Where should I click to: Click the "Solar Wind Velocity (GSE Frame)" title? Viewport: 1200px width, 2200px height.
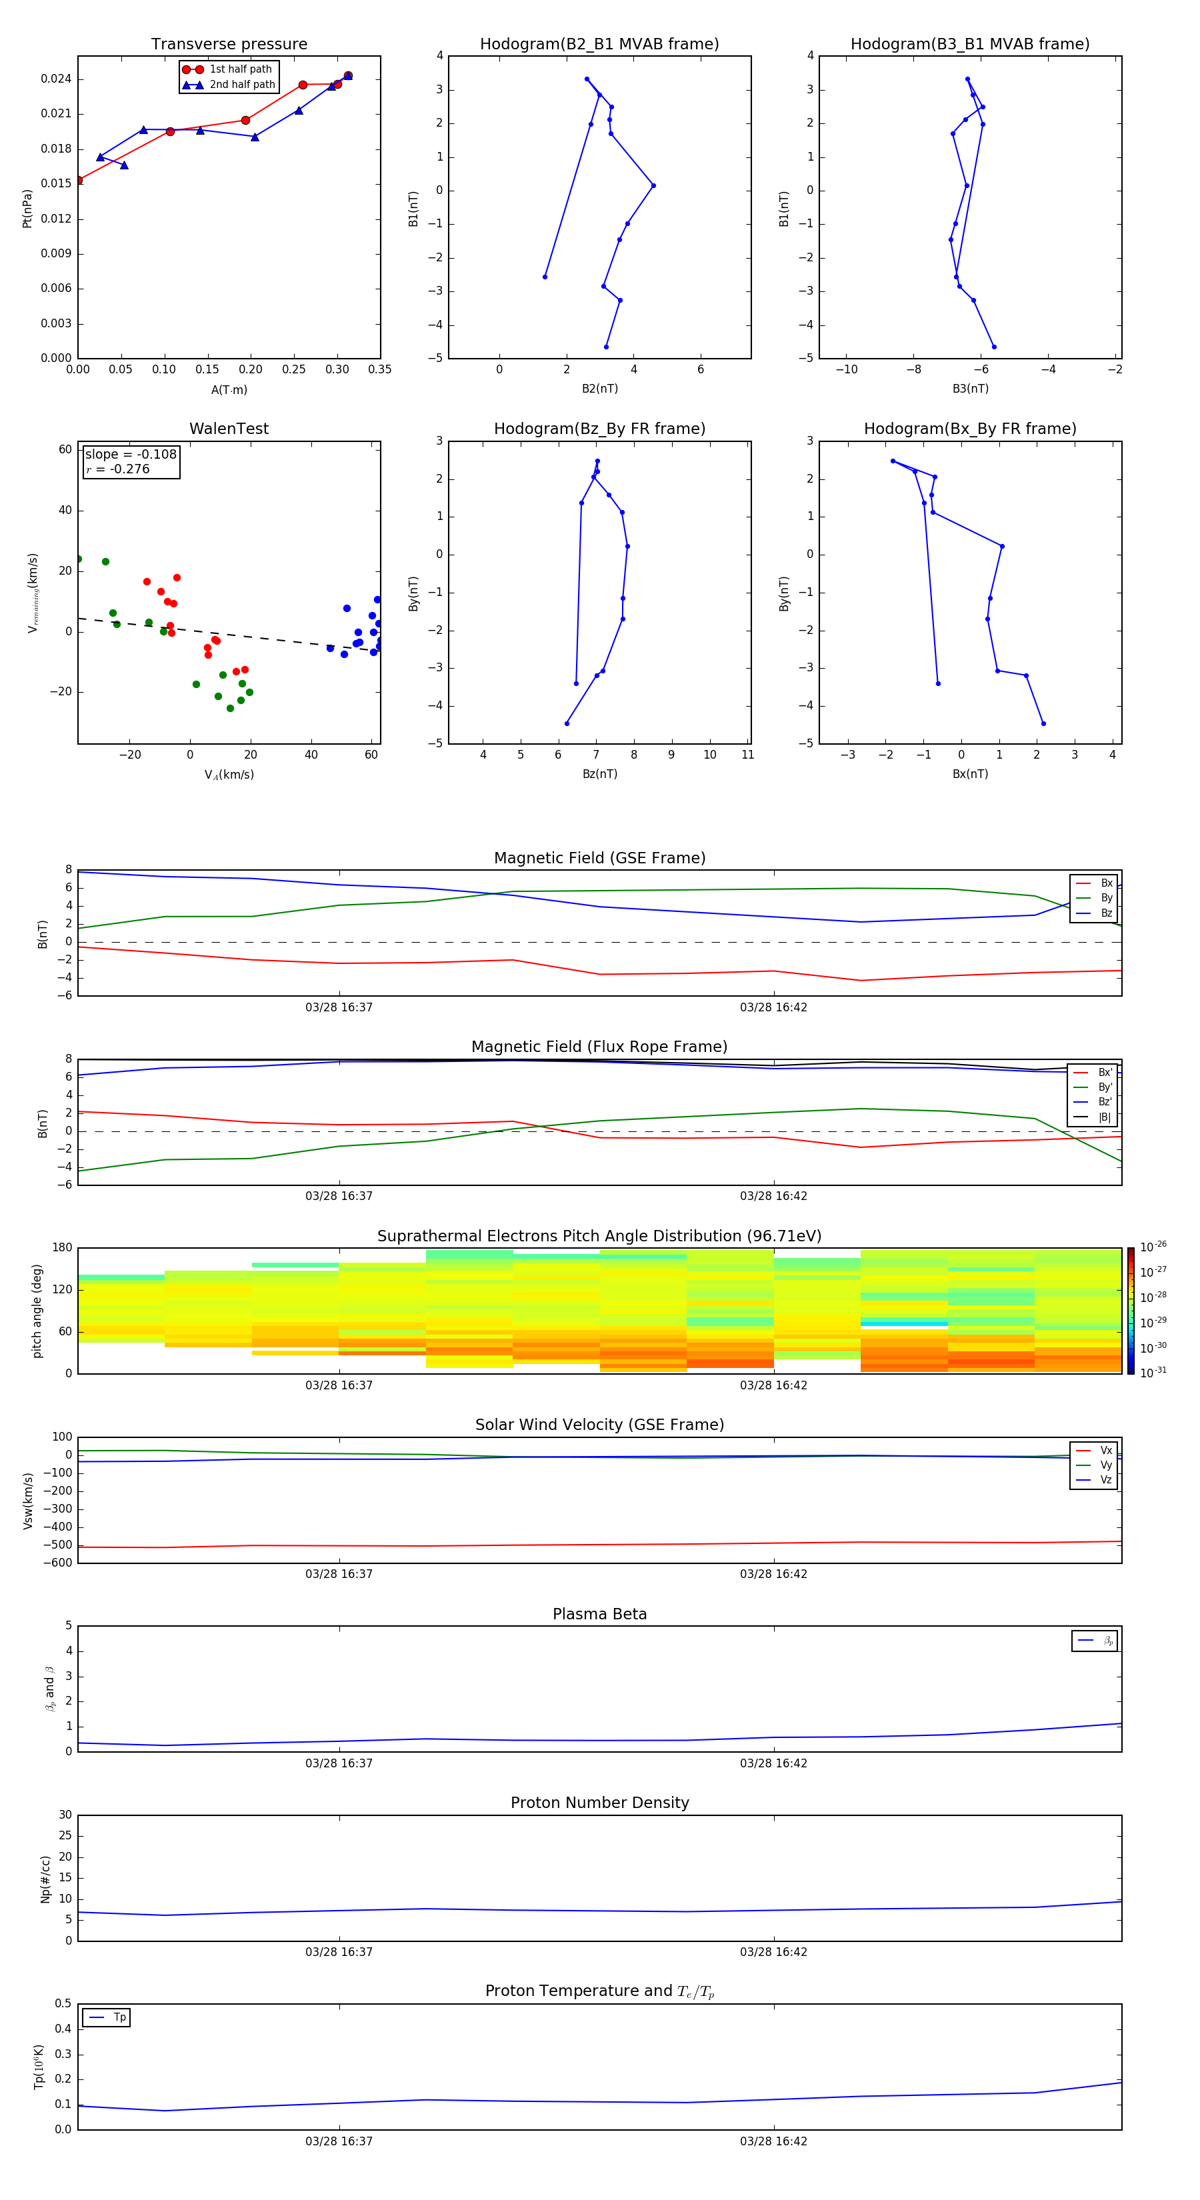(599, 1425)
